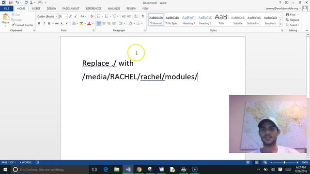Open the FILE tab
The image size is (310, 174).
6,9
